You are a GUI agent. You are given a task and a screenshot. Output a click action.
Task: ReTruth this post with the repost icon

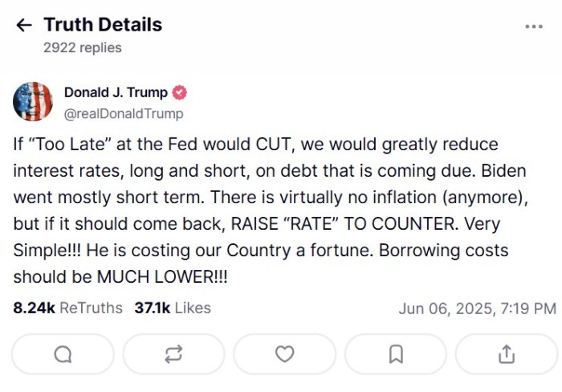[x=173, y=354]
